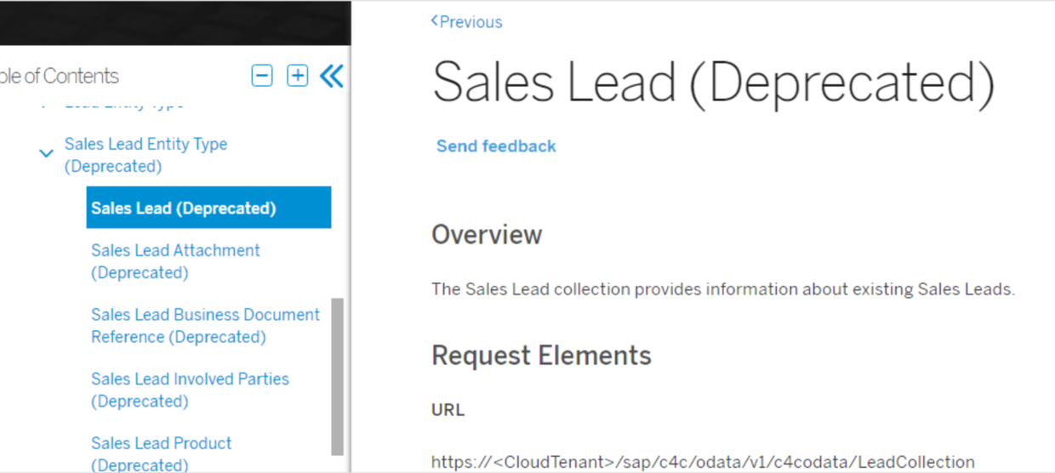The image size is (1055, 473).
Task: Click the Send feedback link
Action: (496, 146)
